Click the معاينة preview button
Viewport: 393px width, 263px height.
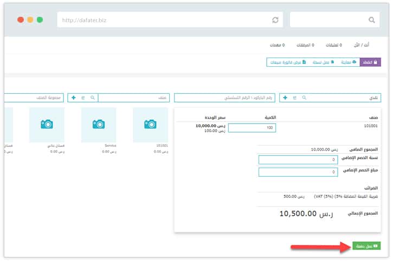[348, 62]
